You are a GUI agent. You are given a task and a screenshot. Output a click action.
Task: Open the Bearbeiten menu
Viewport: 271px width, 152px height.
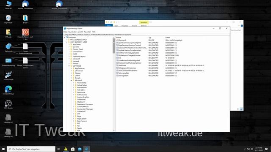click(72, 32)
